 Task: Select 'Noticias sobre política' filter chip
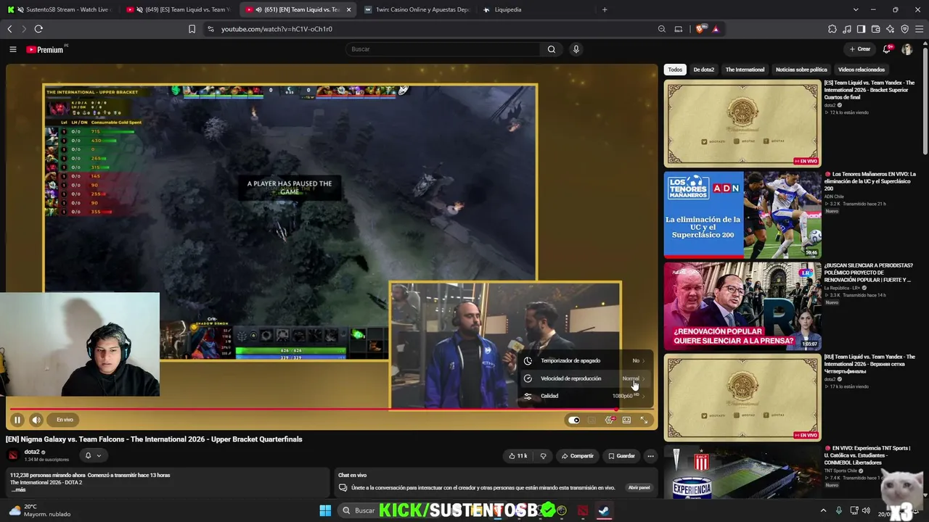point(801,70)
